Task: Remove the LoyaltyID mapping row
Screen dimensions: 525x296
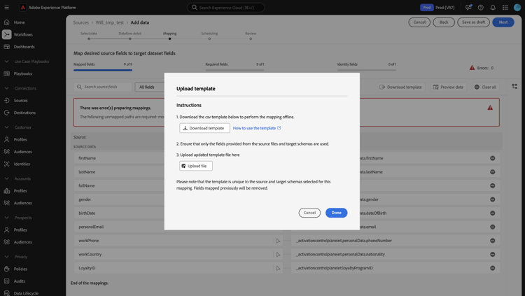Action: pos(492,268)
